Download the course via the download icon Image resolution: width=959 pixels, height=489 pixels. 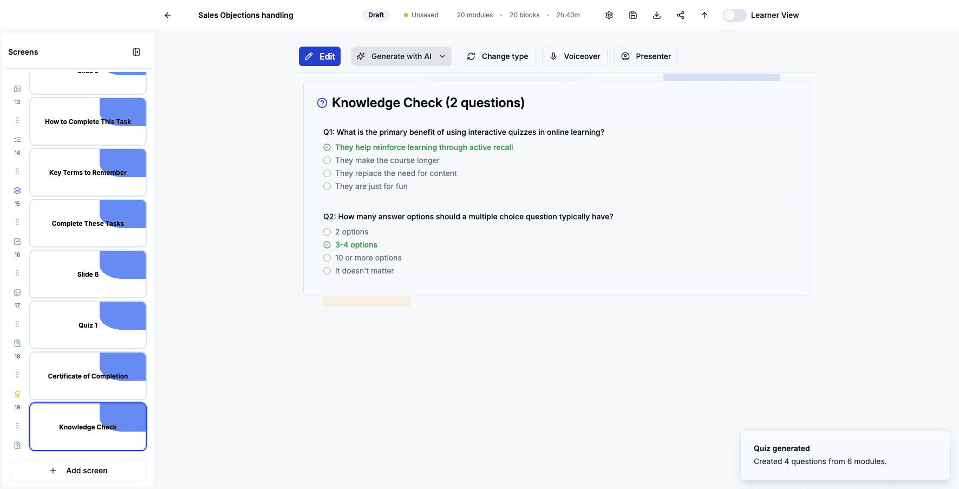click(656, 15)
